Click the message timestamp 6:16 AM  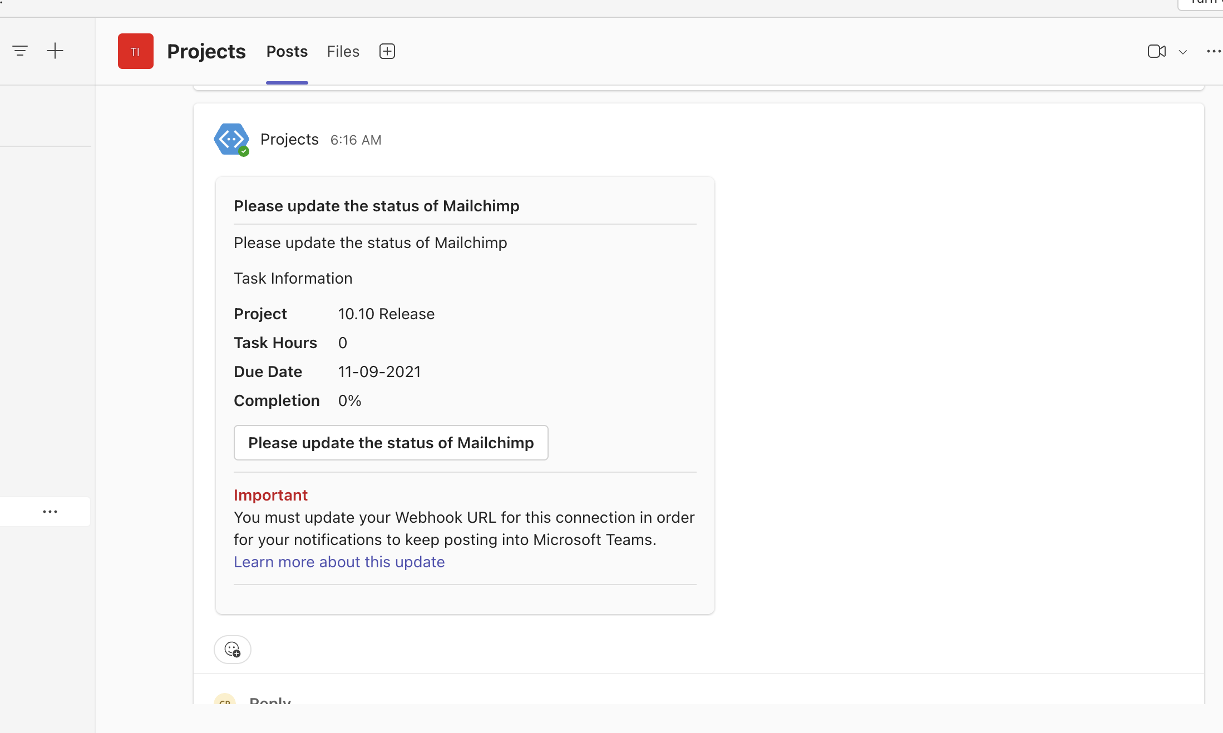click(356, 140)
